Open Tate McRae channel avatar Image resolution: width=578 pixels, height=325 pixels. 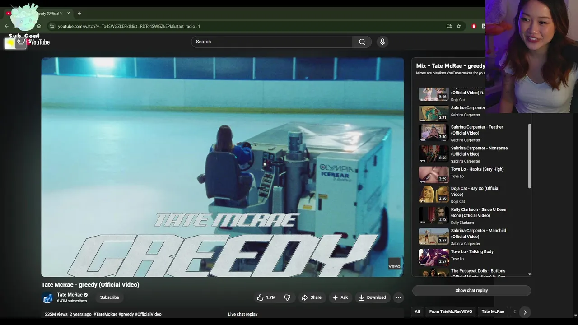(x=47, y=297)
